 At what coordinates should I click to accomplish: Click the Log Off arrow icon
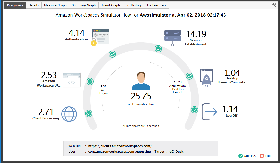[x=210, y=112]
